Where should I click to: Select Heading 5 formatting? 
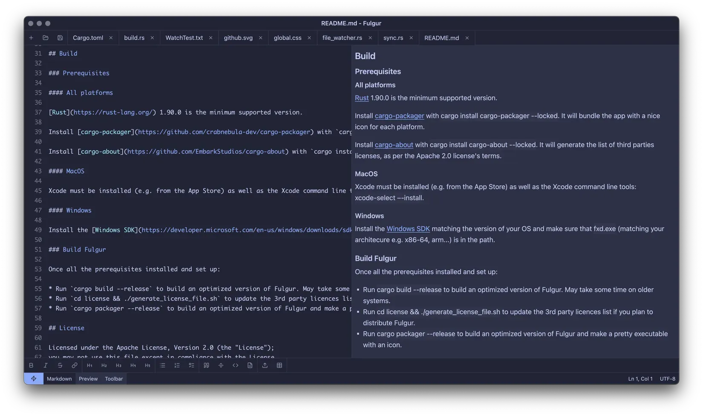[147, 365]
